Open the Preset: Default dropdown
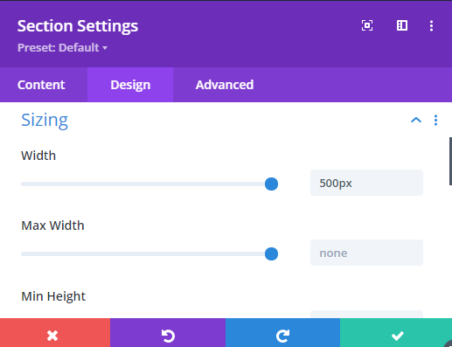The image size is (452, 347). pyautogui.click(x=62, y=47)
